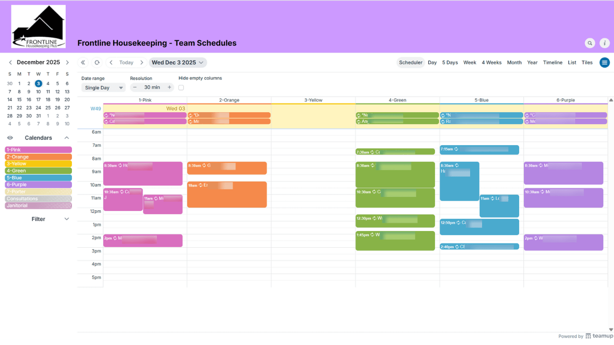Toggle all calendars visibility eye icon
This screenshot has height=345, width=614.
tap(10, 138)
